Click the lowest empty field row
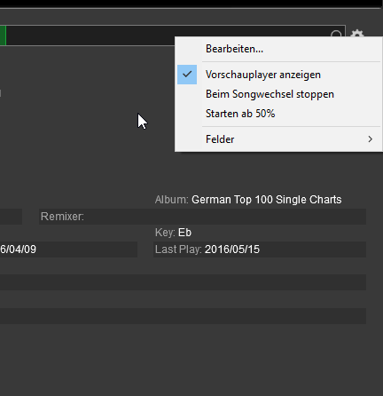 (x=183, y=316)
